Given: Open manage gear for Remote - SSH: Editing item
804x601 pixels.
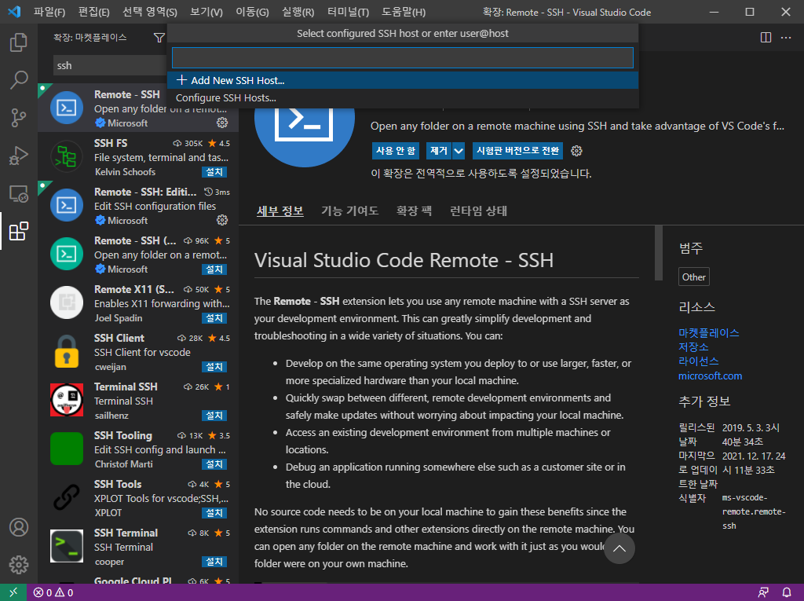Looking at the screenshot, I should 222,220.
